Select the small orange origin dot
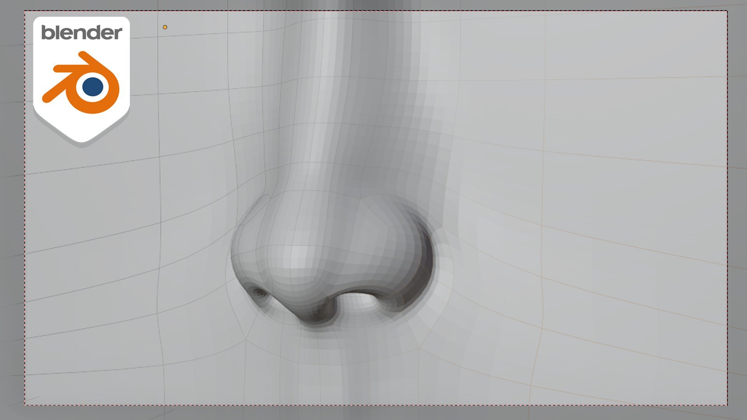Image resolution: width=747 pixels, height=420 pixels. 165,27
